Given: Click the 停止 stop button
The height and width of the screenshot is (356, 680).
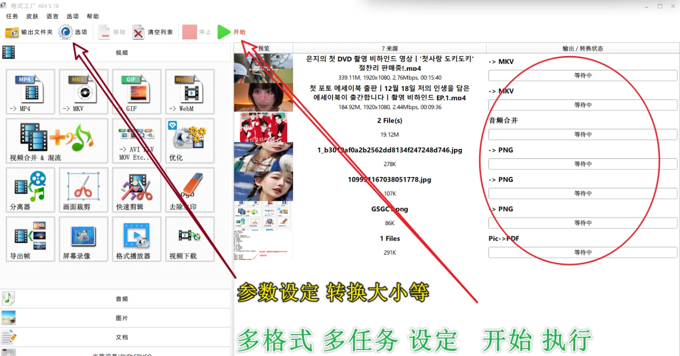Looking at the screenshot, I should coord(197,32).
